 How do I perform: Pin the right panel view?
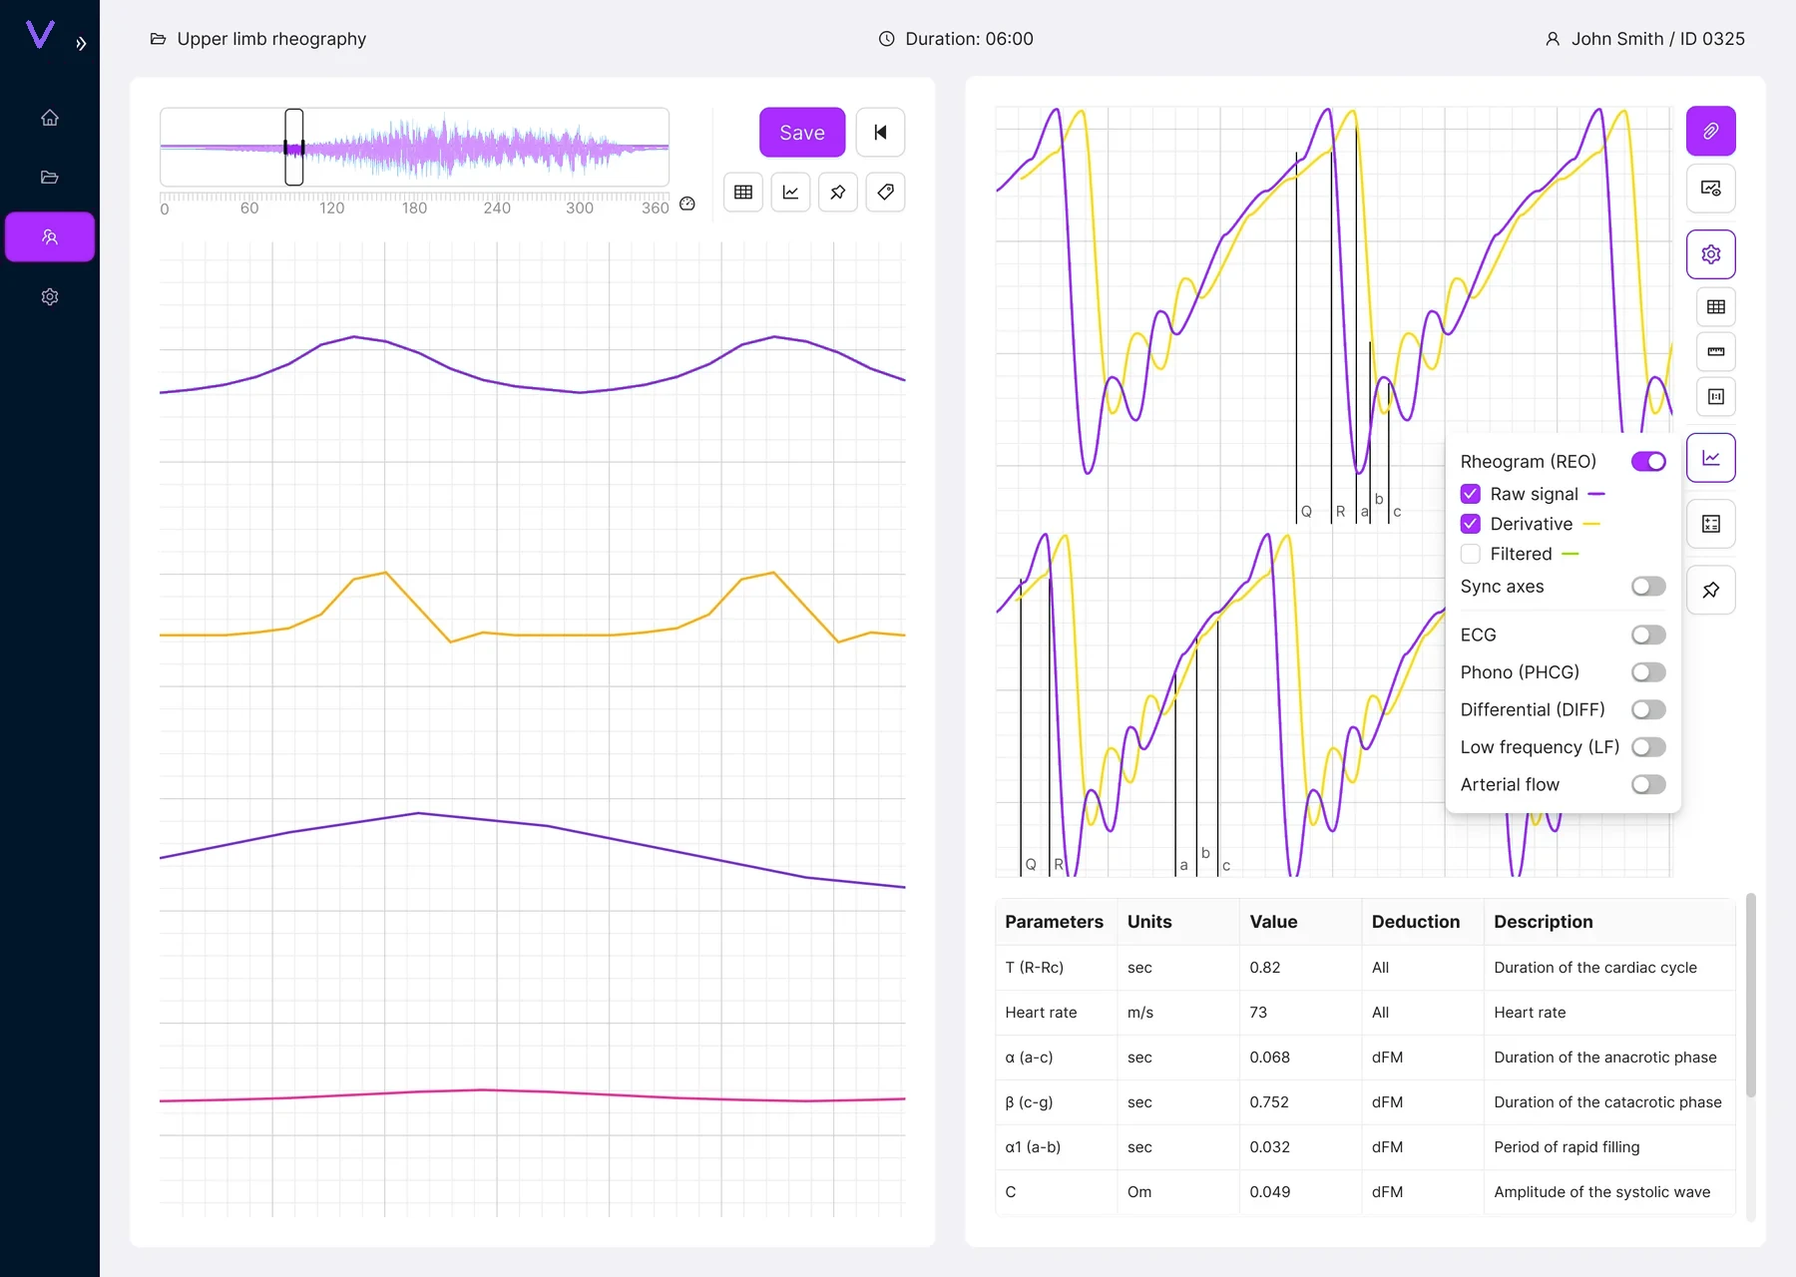1711,590
